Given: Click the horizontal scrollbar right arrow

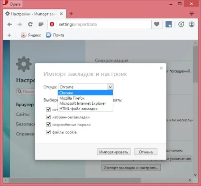Looking at the screenshot, I should tap(190, 180).
